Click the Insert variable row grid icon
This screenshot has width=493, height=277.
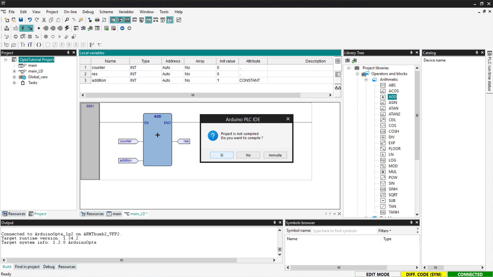tap(106, 28)
